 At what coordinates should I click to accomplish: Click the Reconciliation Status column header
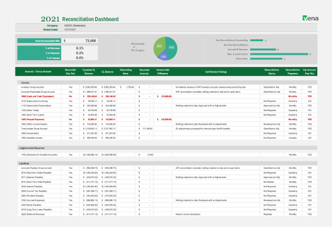272,72
